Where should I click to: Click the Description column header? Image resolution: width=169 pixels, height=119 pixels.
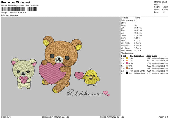click(139, 56)
